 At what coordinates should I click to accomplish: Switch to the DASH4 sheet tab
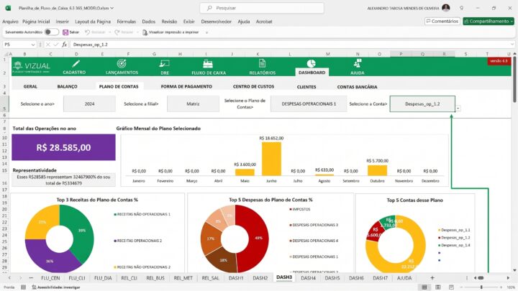(x=308, y=278)
